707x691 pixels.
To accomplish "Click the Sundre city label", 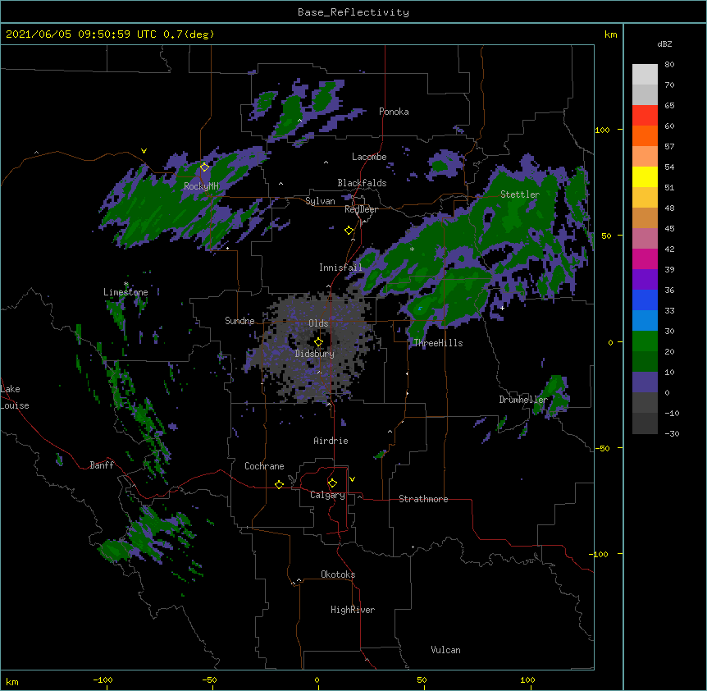I will 239,321.
